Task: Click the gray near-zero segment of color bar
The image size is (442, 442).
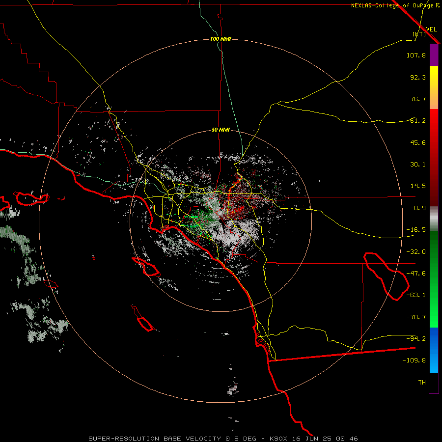Action: 434,219
